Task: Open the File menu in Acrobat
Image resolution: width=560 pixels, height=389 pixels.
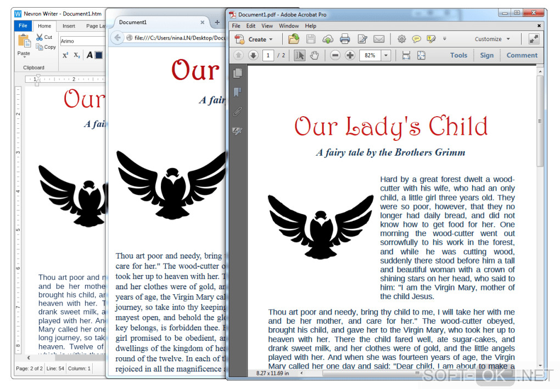Action: coord(236,26)
